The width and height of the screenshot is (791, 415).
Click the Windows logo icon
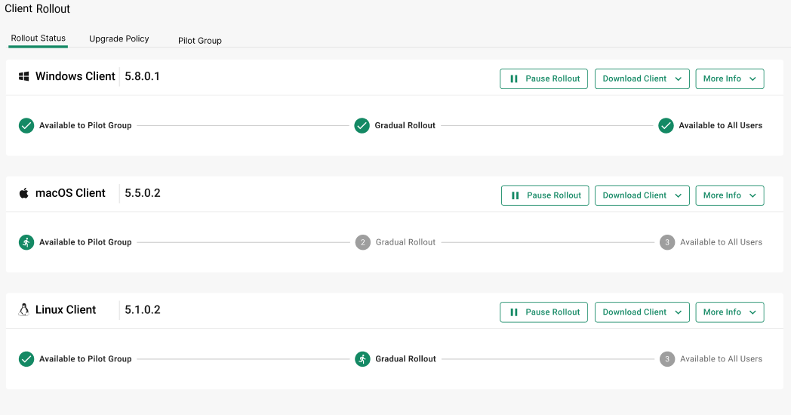24,76
